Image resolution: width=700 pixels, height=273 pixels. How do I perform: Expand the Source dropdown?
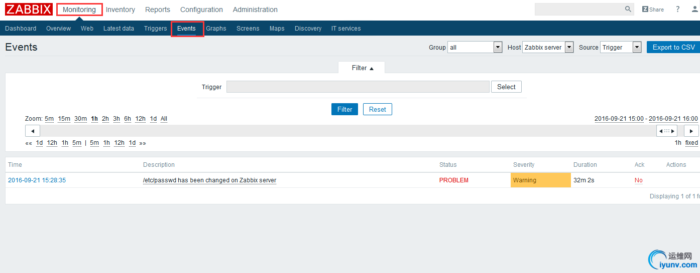621,47
